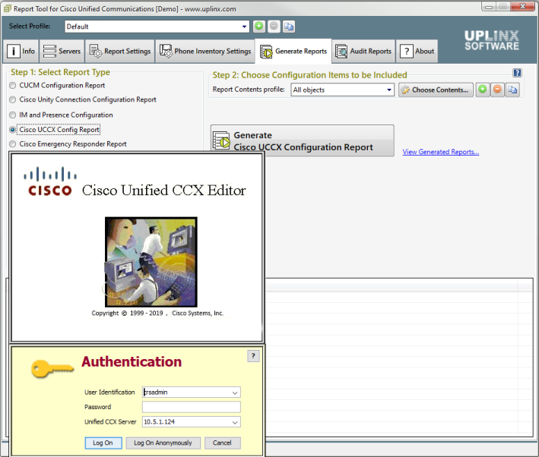Add a new profile with green plus icon
This screenshot has height=457, width=539.
(x=259, y=27)
